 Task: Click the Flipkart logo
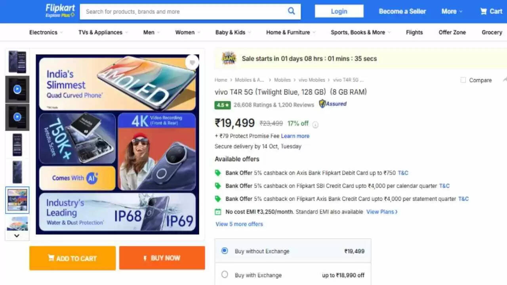(x=60, y=11)
